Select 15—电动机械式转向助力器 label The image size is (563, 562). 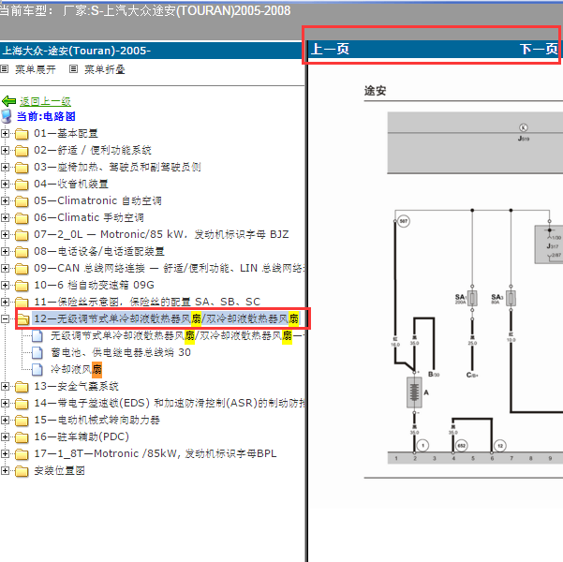[x=96, y=421]
